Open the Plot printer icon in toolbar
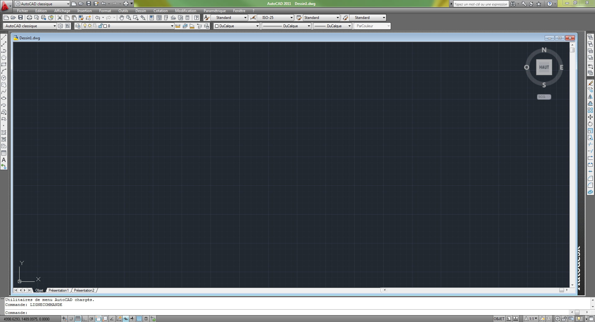595x322 pixels. [29, 18]
